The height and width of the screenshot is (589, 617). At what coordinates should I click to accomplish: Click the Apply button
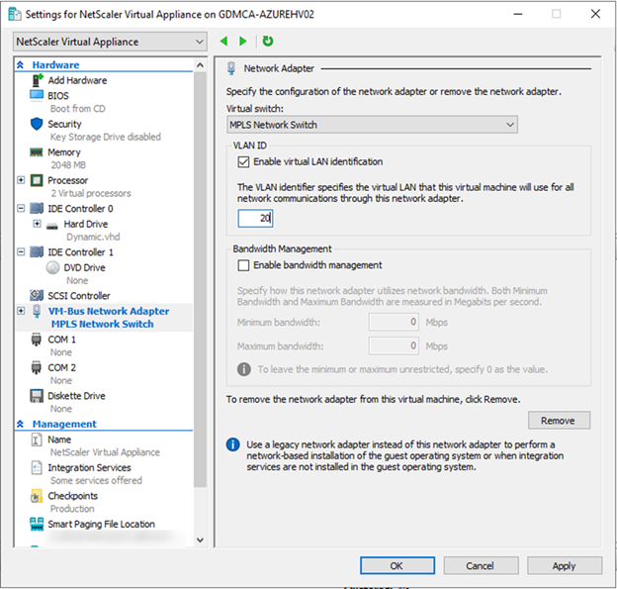click(x=564, y=566)
